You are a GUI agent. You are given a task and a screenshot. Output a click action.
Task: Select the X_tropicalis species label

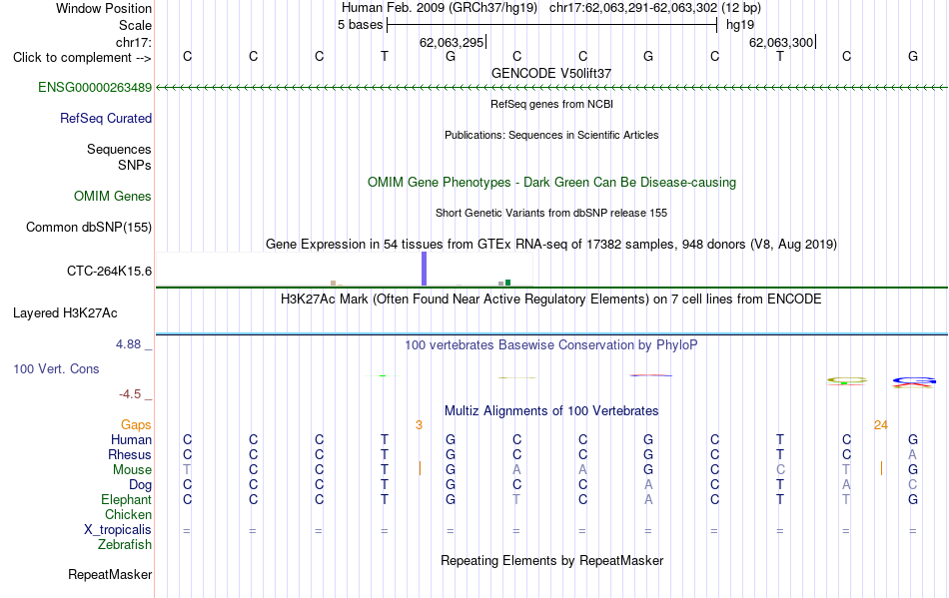pyautogui.click(x=118, y=530)
